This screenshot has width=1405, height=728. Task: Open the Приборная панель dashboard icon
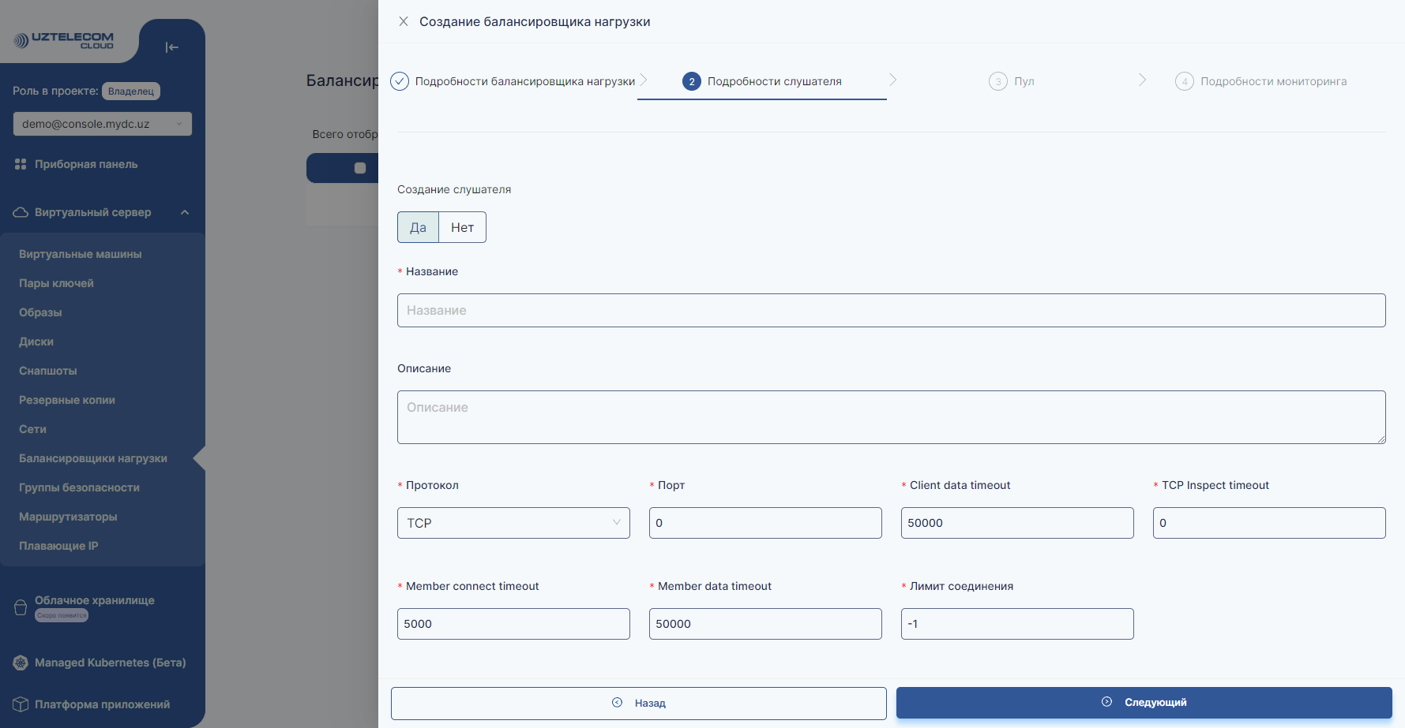pyautogui.click(x=21, y=163)
